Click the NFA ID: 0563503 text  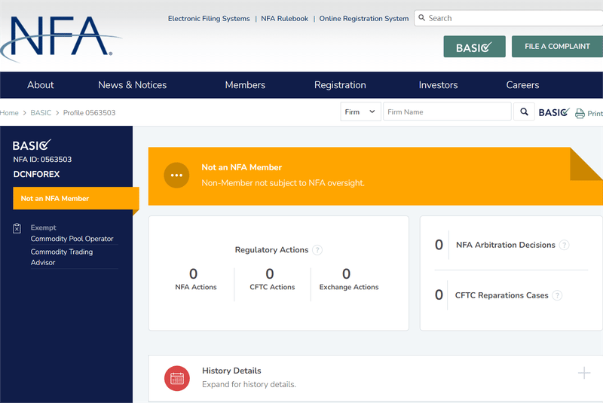(x=42, y=160)
